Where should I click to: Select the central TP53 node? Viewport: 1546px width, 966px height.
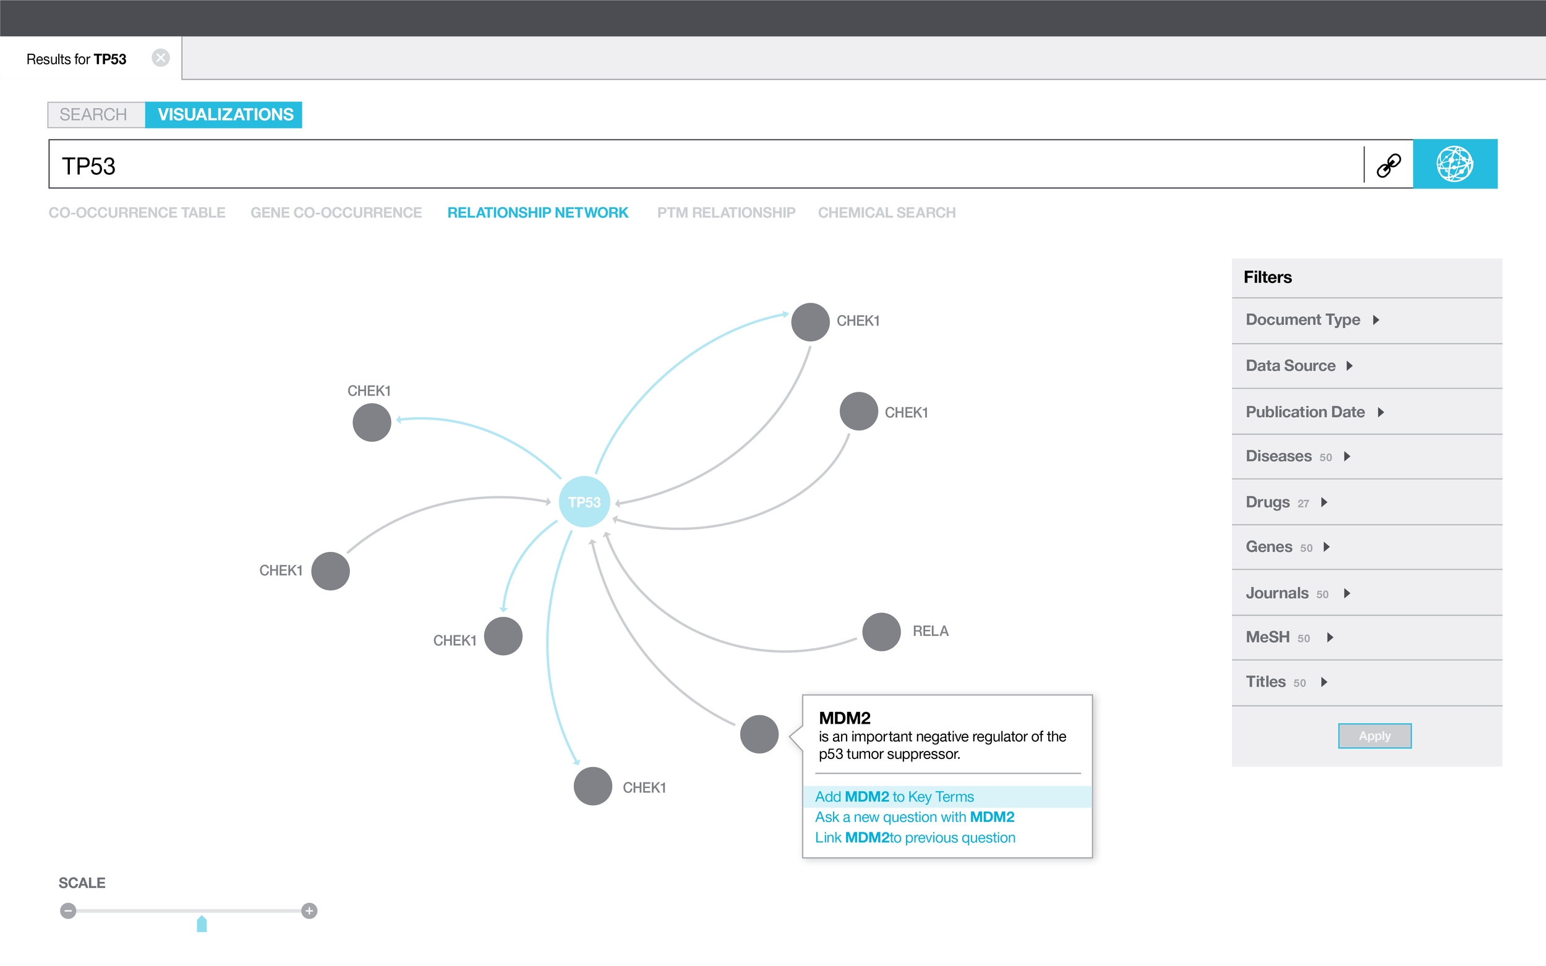tap(584, 502)
